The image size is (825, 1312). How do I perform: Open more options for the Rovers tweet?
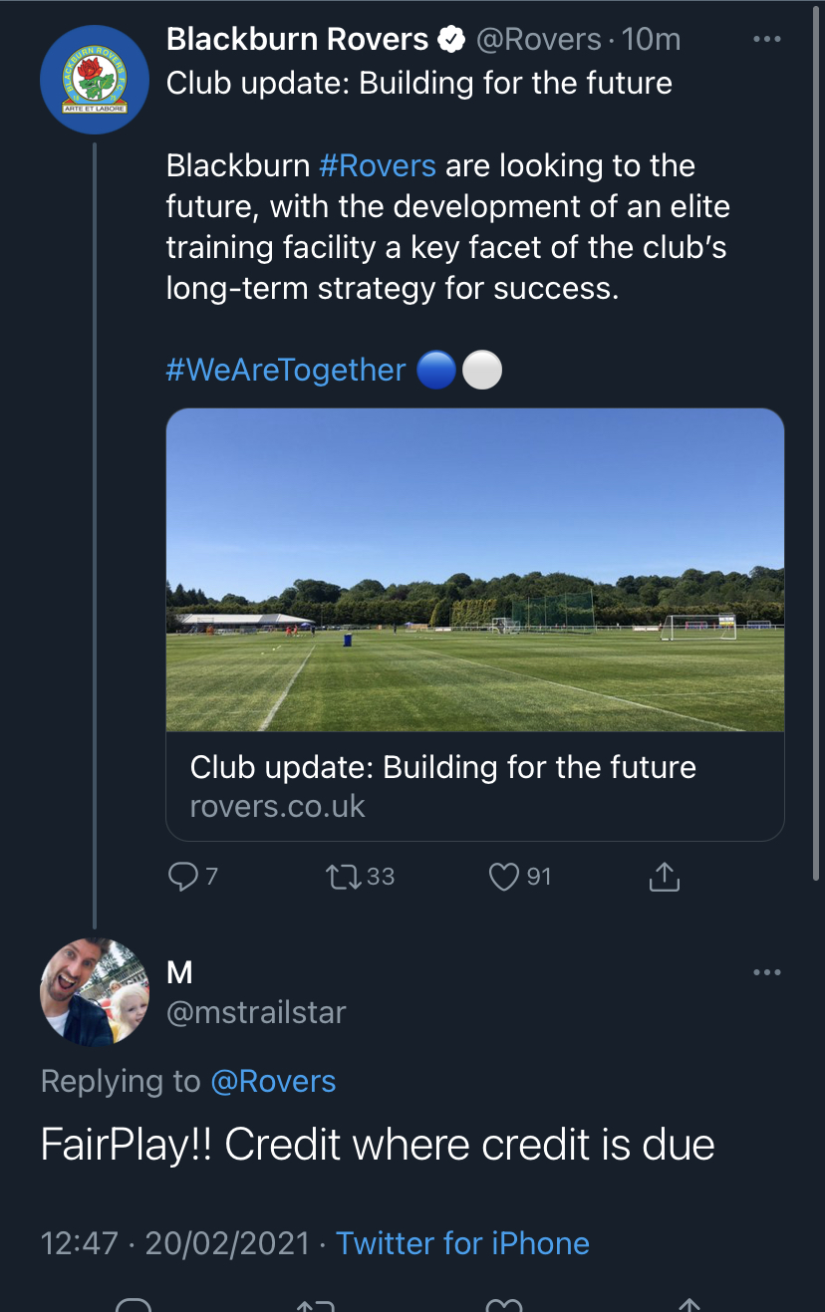click(766, 40)
